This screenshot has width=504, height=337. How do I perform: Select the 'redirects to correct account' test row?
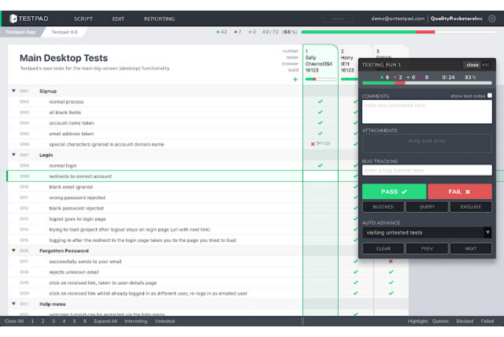pos(155,176)
